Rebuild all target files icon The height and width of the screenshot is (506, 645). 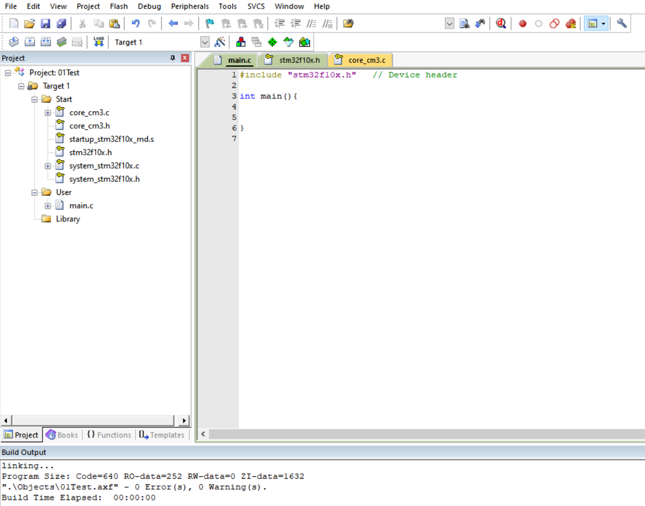click(x=46, y=42)
